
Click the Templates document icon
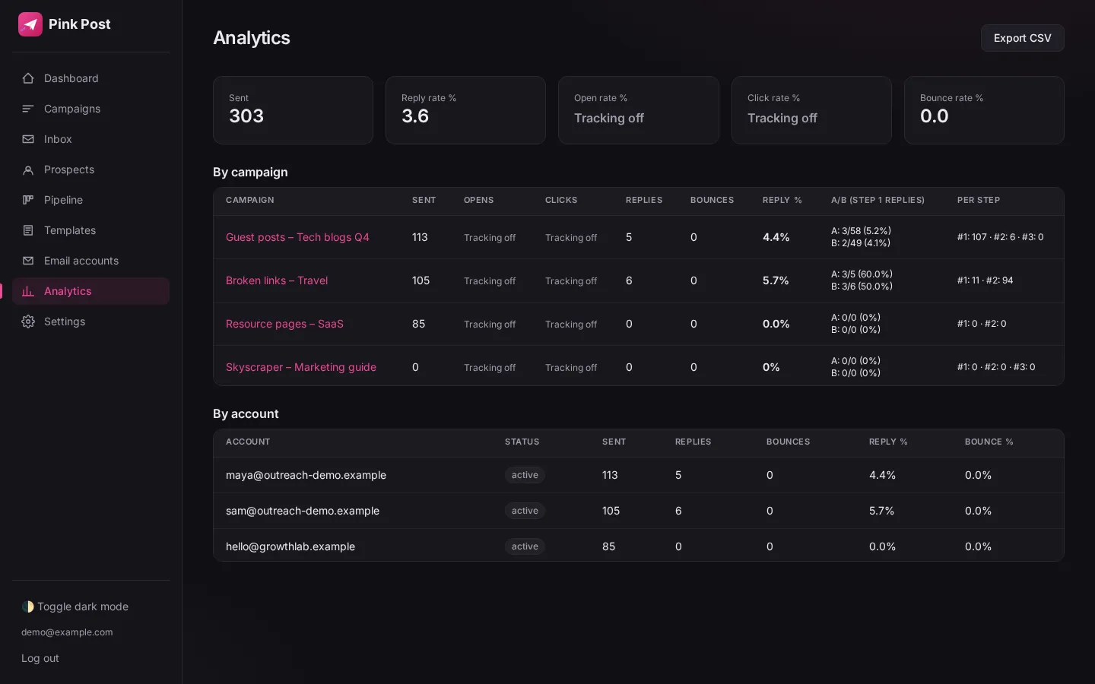coord(28,230)
